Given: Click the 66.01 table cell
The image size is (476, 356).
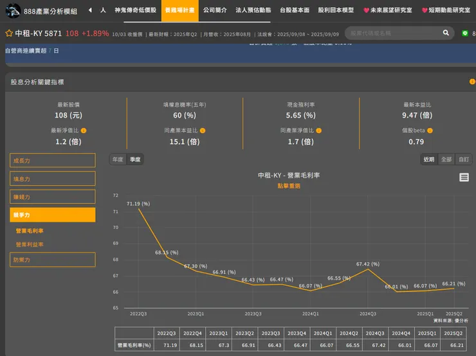Looking at the screenshot, I should pyautogui.click(x=401, y=345).
